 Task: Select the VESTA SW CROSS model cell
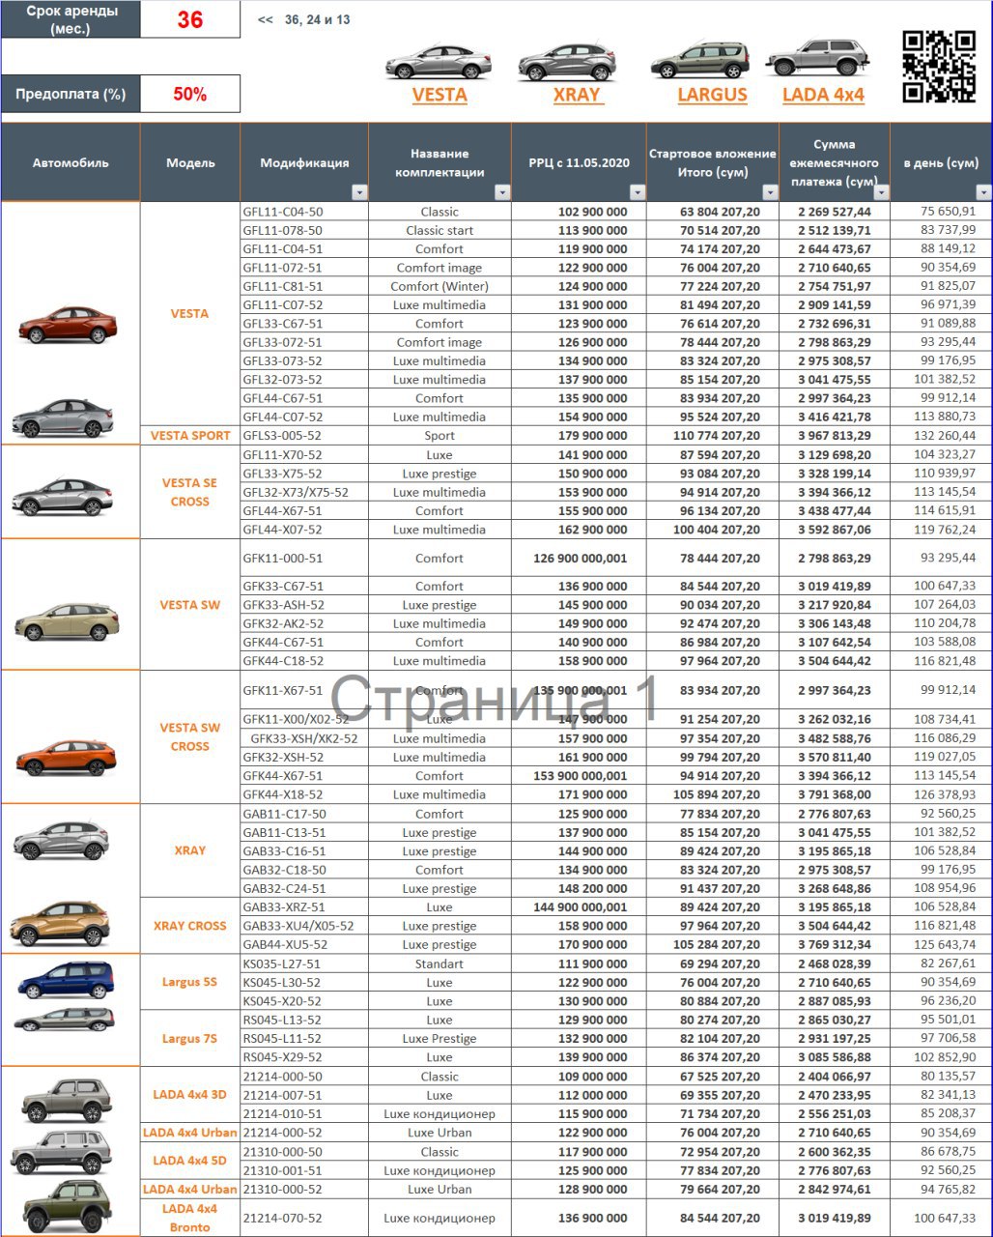tap(190, 736)
